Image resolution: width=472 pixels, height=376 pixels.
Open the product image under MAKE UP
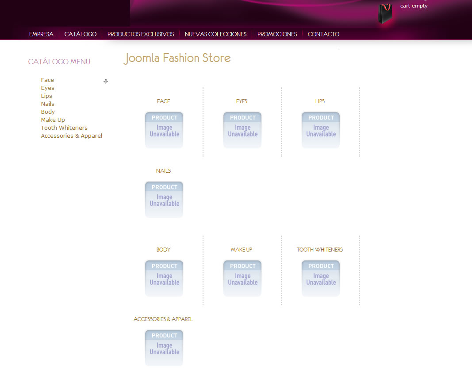coord(242,279)
